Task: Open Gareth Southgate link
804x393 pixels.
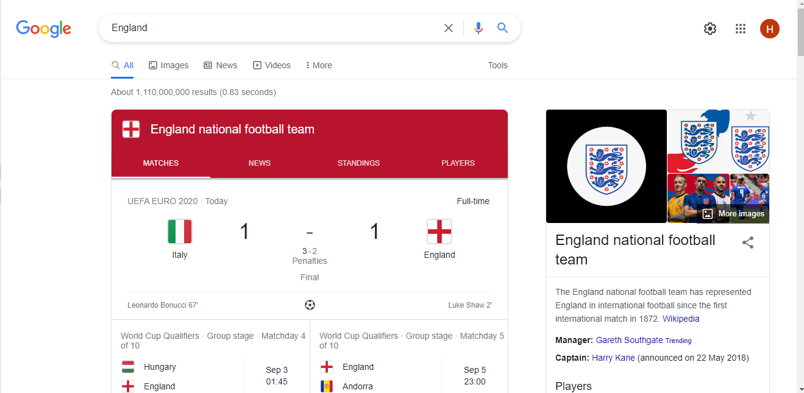Action: click(629, 340)
